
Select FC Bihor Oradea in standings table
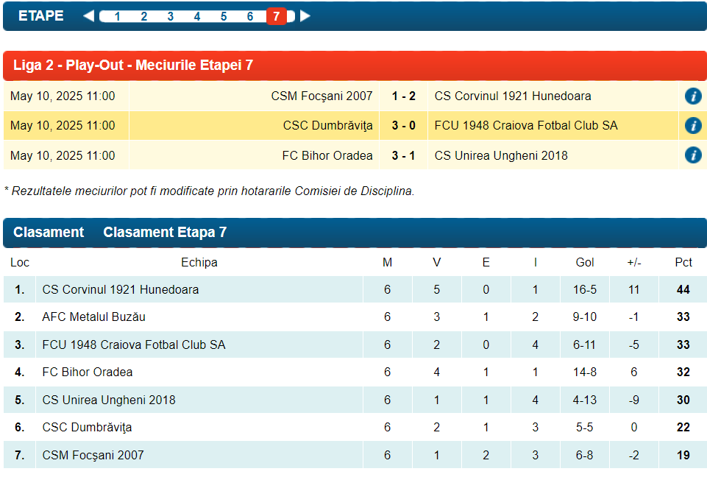tap(87, 372)
